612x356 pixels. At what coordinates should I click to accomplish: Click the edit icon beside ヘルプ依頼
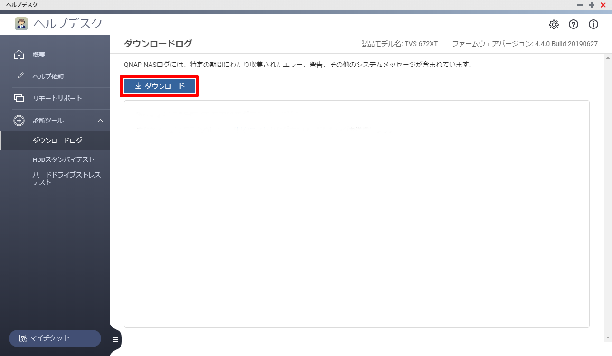(19, 76)
